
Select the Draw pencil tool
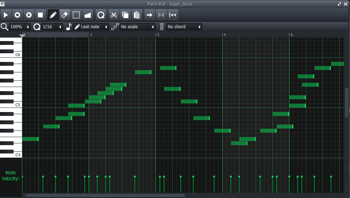click(x=53, y=15)
